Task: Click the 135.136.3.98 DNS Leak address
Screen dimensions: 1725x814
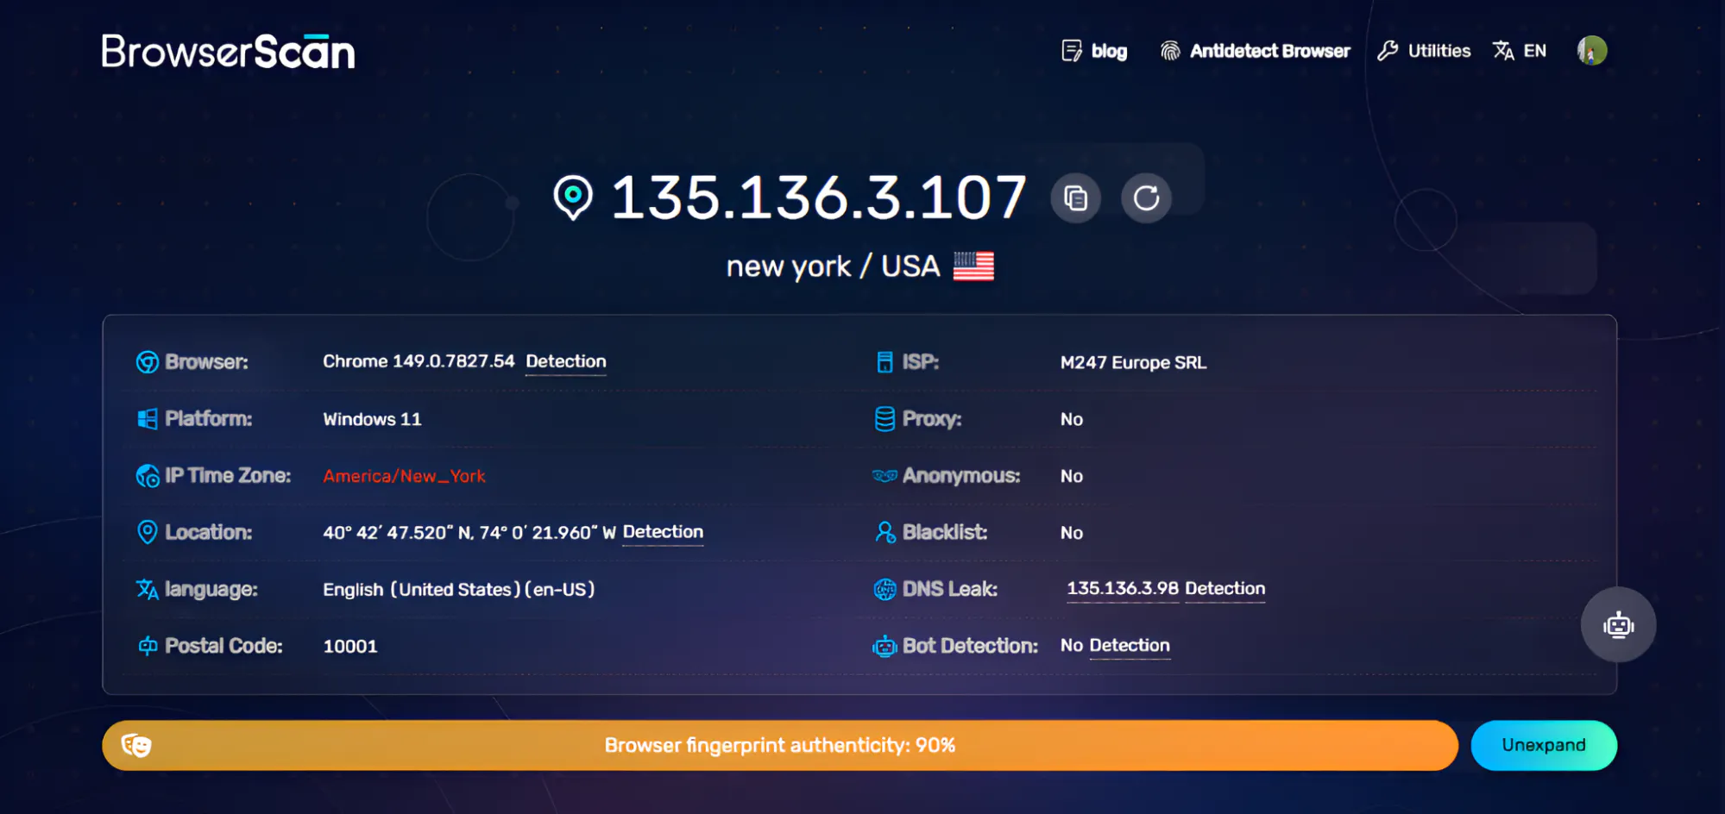Action: pos(1123,589)
